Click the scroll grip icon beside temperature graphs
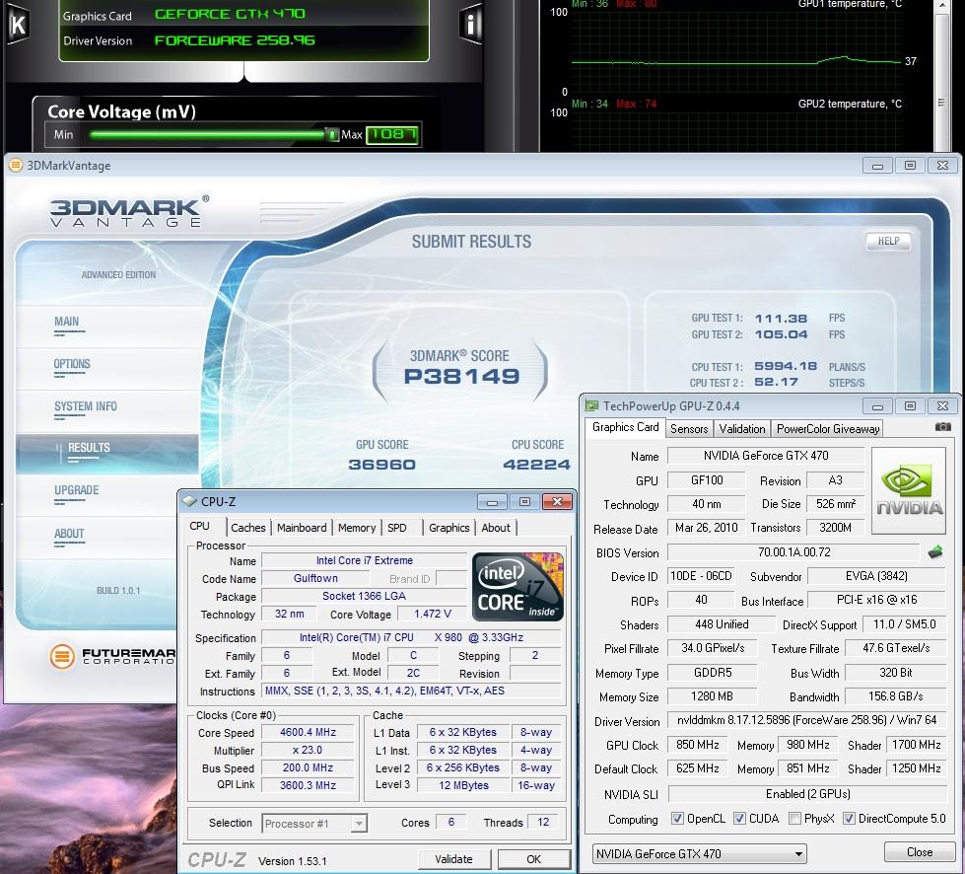The height and width of the screenshot is (874, 965). point(941,103)
